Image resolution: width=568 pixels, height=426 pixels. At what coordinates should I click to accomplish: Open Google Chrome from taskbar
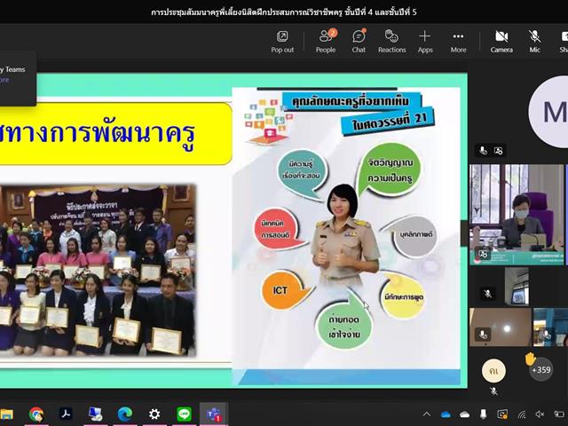coord(36,414)
